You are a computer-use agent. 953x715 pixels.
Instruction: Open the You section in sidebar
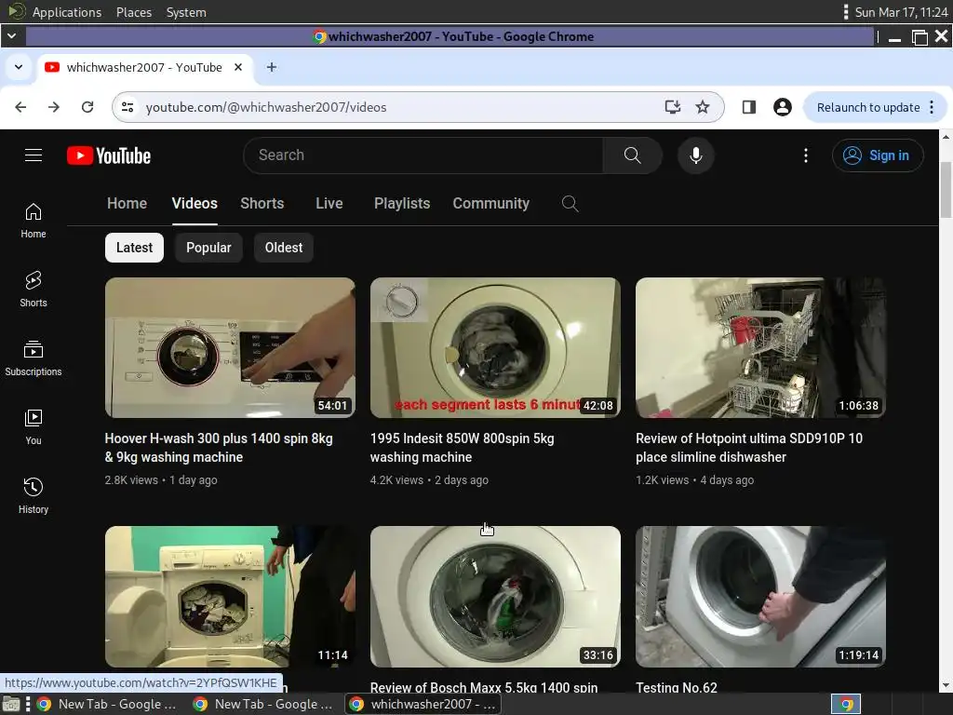point(34,426)
